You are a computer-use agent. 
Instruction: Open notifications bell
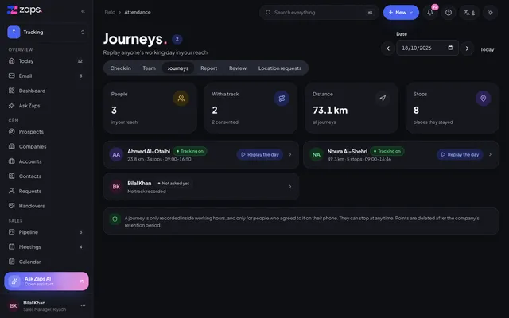tap(430, 13)
